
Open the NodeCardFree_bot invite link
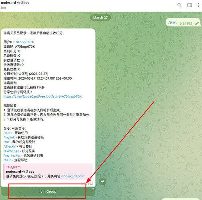click(x=42, y=96)
